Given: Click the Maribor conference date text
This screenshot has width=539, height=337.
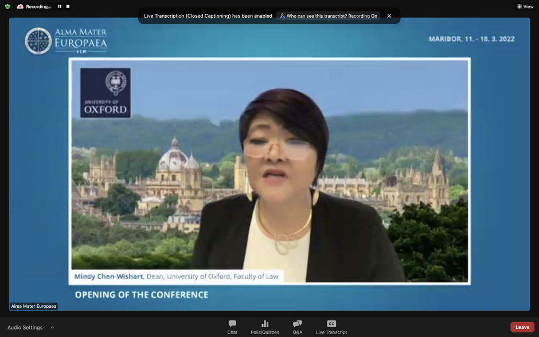Looking at the screenshot, I should pyautogui.click(x=471, y=39).
